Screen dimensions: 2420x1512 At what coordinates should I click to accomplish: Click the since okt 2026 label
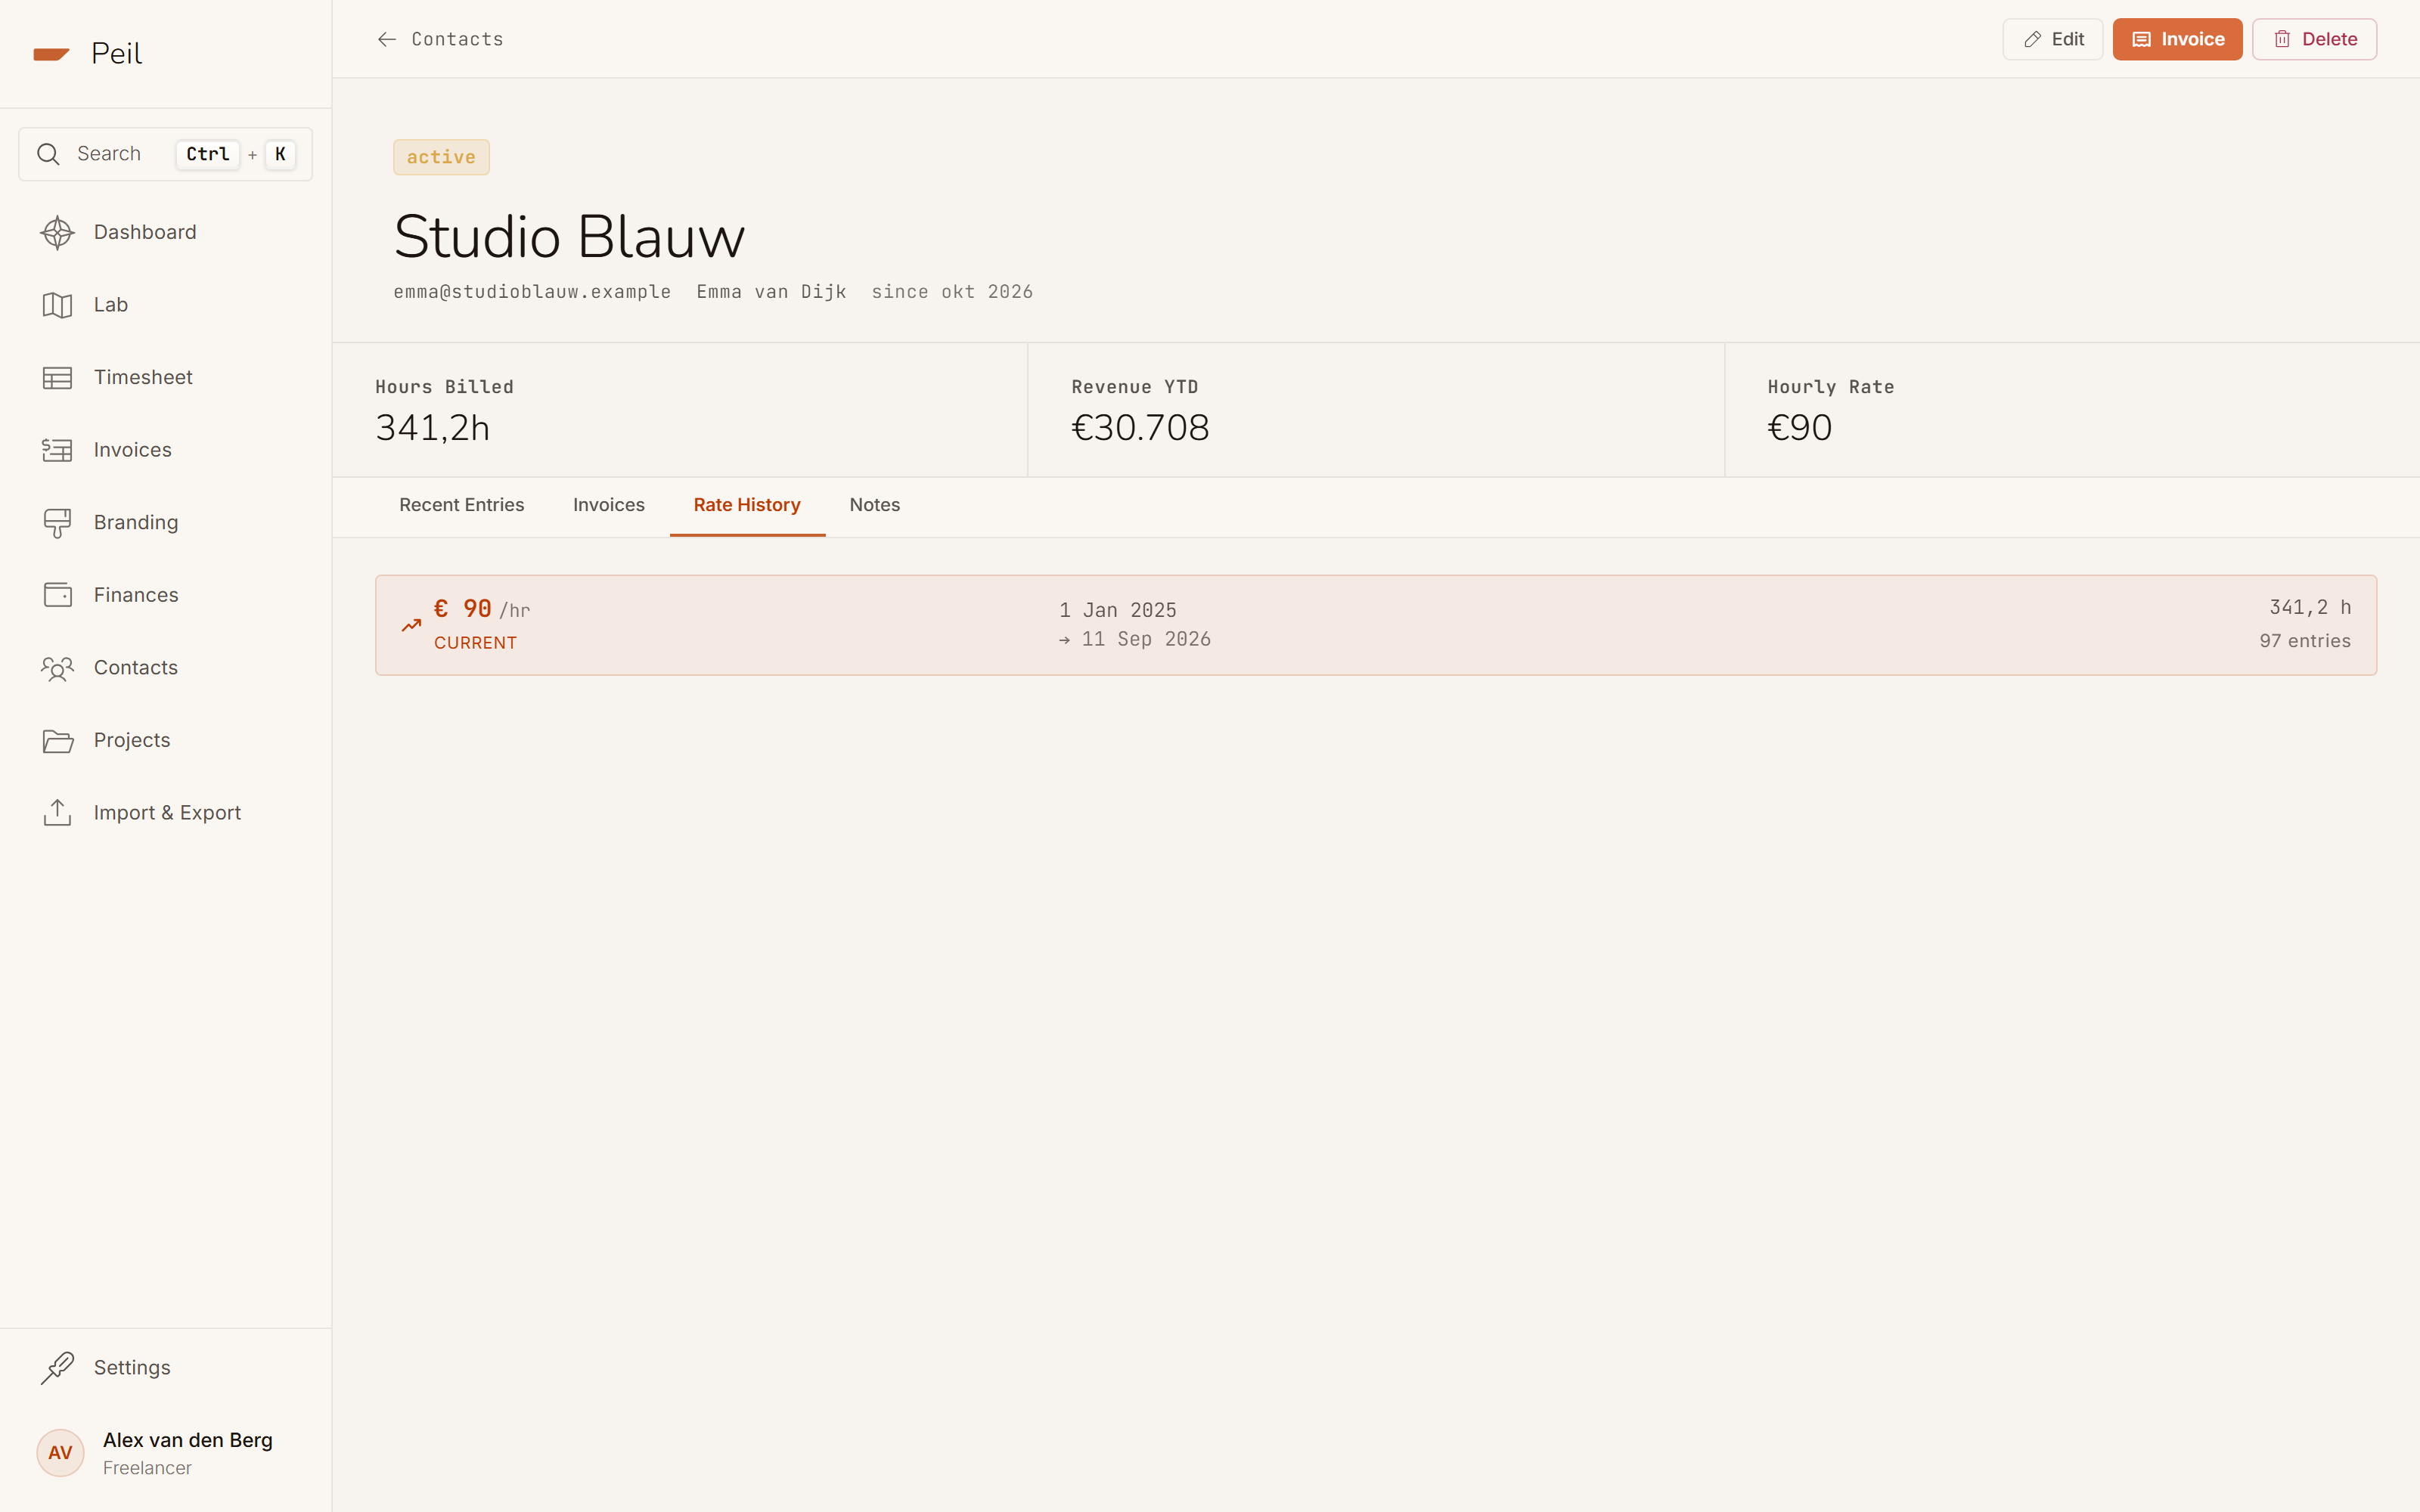point(952,292)
